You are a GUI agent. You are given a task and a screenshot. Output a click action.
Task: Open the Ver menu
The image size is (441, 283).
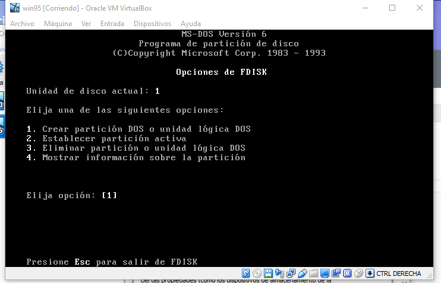(x=86, y=24)
